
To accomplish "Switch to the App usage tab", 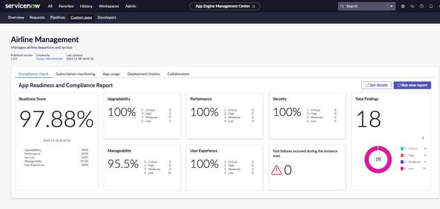I will point(111,74).
